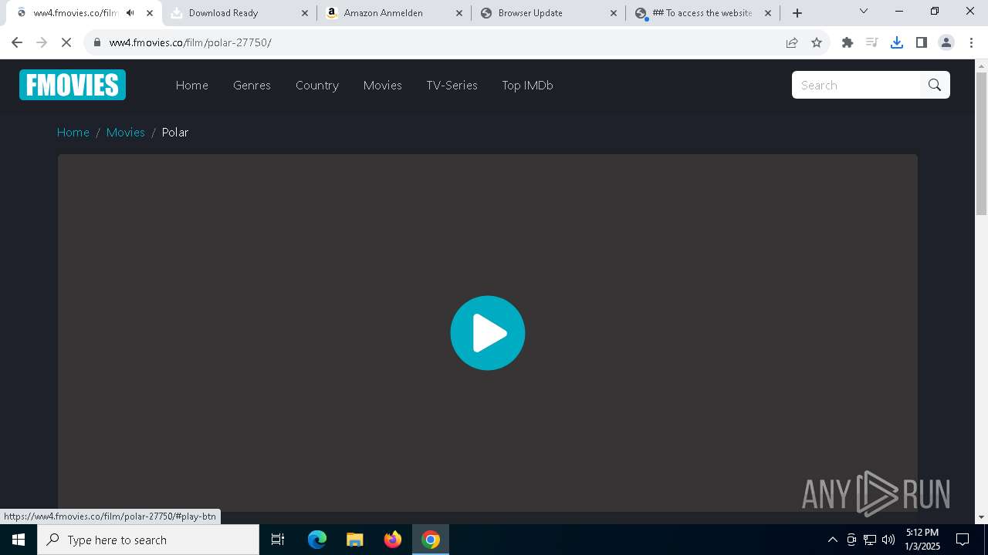The image size is (988, 555).
Task: Open the Chrome profile avatar
Action: [946, 42]
